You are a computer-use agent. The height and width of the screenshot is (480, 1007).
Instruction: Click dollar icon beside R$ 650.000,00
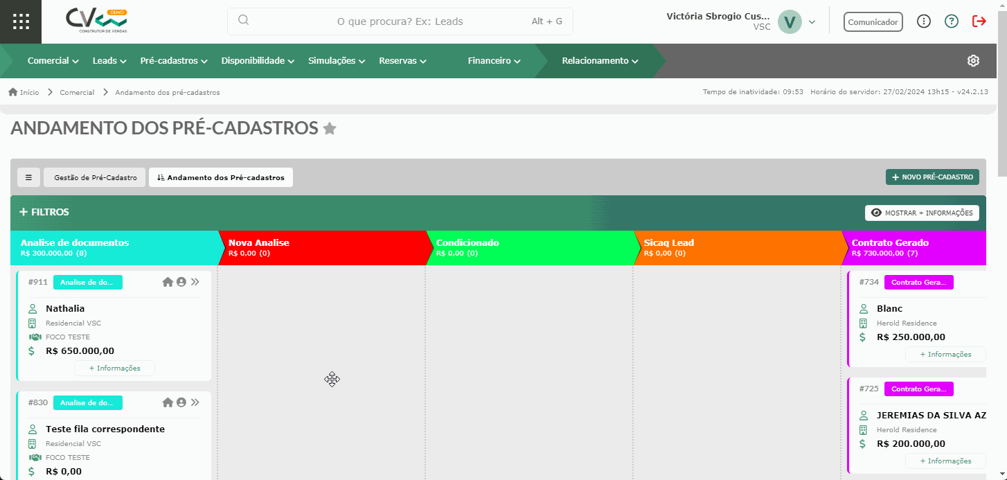[32, 351]
